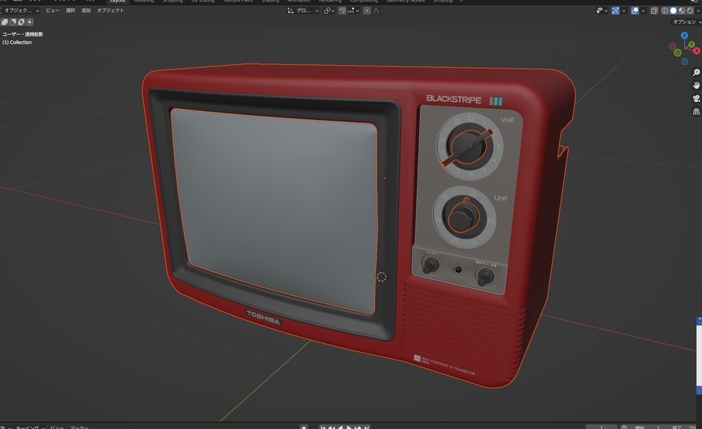The image size is (702, 429).
Task: Select the Zoom magnifier icon in viewport sidebar
Action: [x=694, y=72]
